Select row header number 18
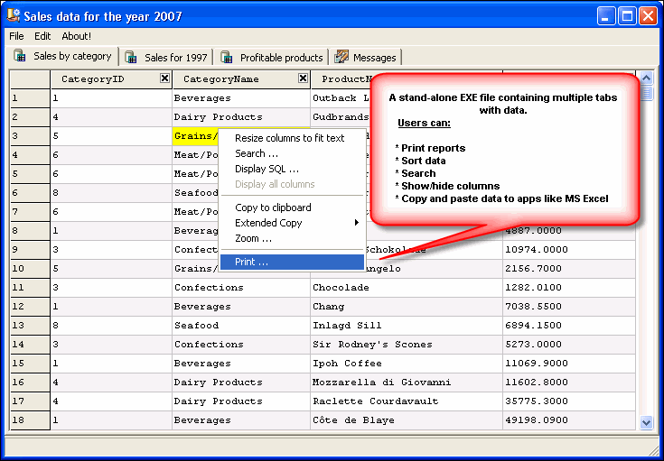 tap(30, 420)
